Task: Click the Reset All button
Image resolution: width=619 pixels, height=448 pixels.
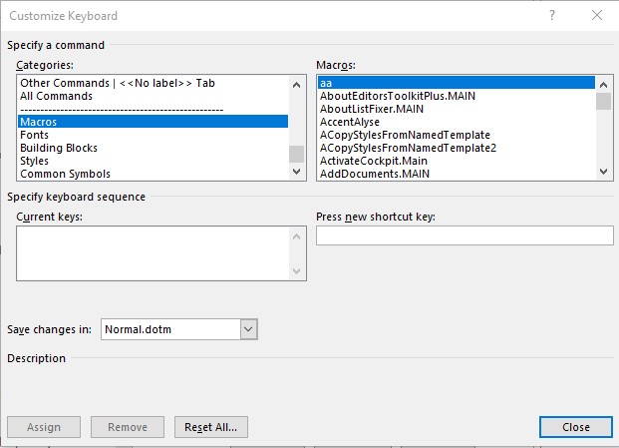Action: [x=210, y=427]
